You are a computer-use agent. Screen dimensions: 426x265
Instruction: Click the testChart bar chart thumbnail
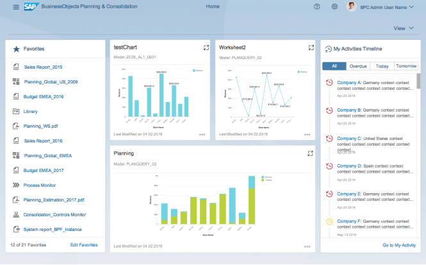point(160,98)
